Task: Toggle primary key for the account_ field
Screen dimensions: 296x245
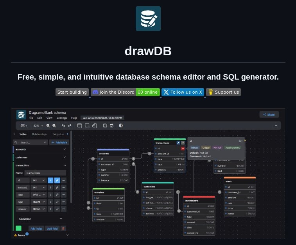Action: pos(57,187)
